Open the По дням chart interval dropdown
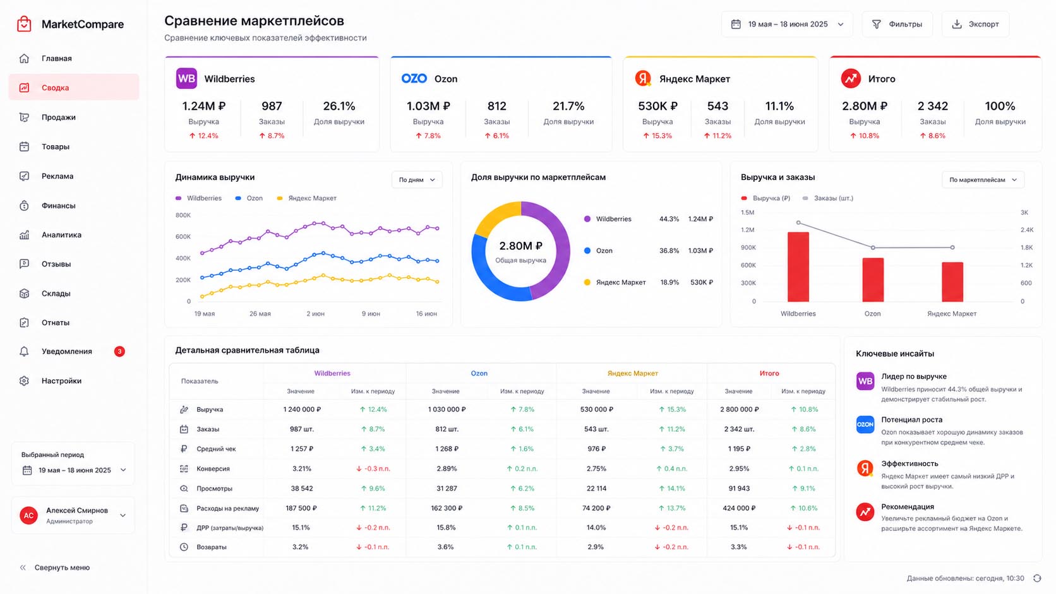Viewport: 1056px width, 594px height. point(417,180)
